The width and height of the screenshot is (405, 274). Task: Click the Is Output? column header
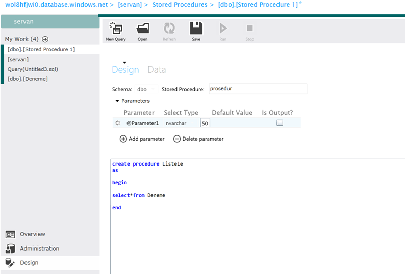click(277, 113)
